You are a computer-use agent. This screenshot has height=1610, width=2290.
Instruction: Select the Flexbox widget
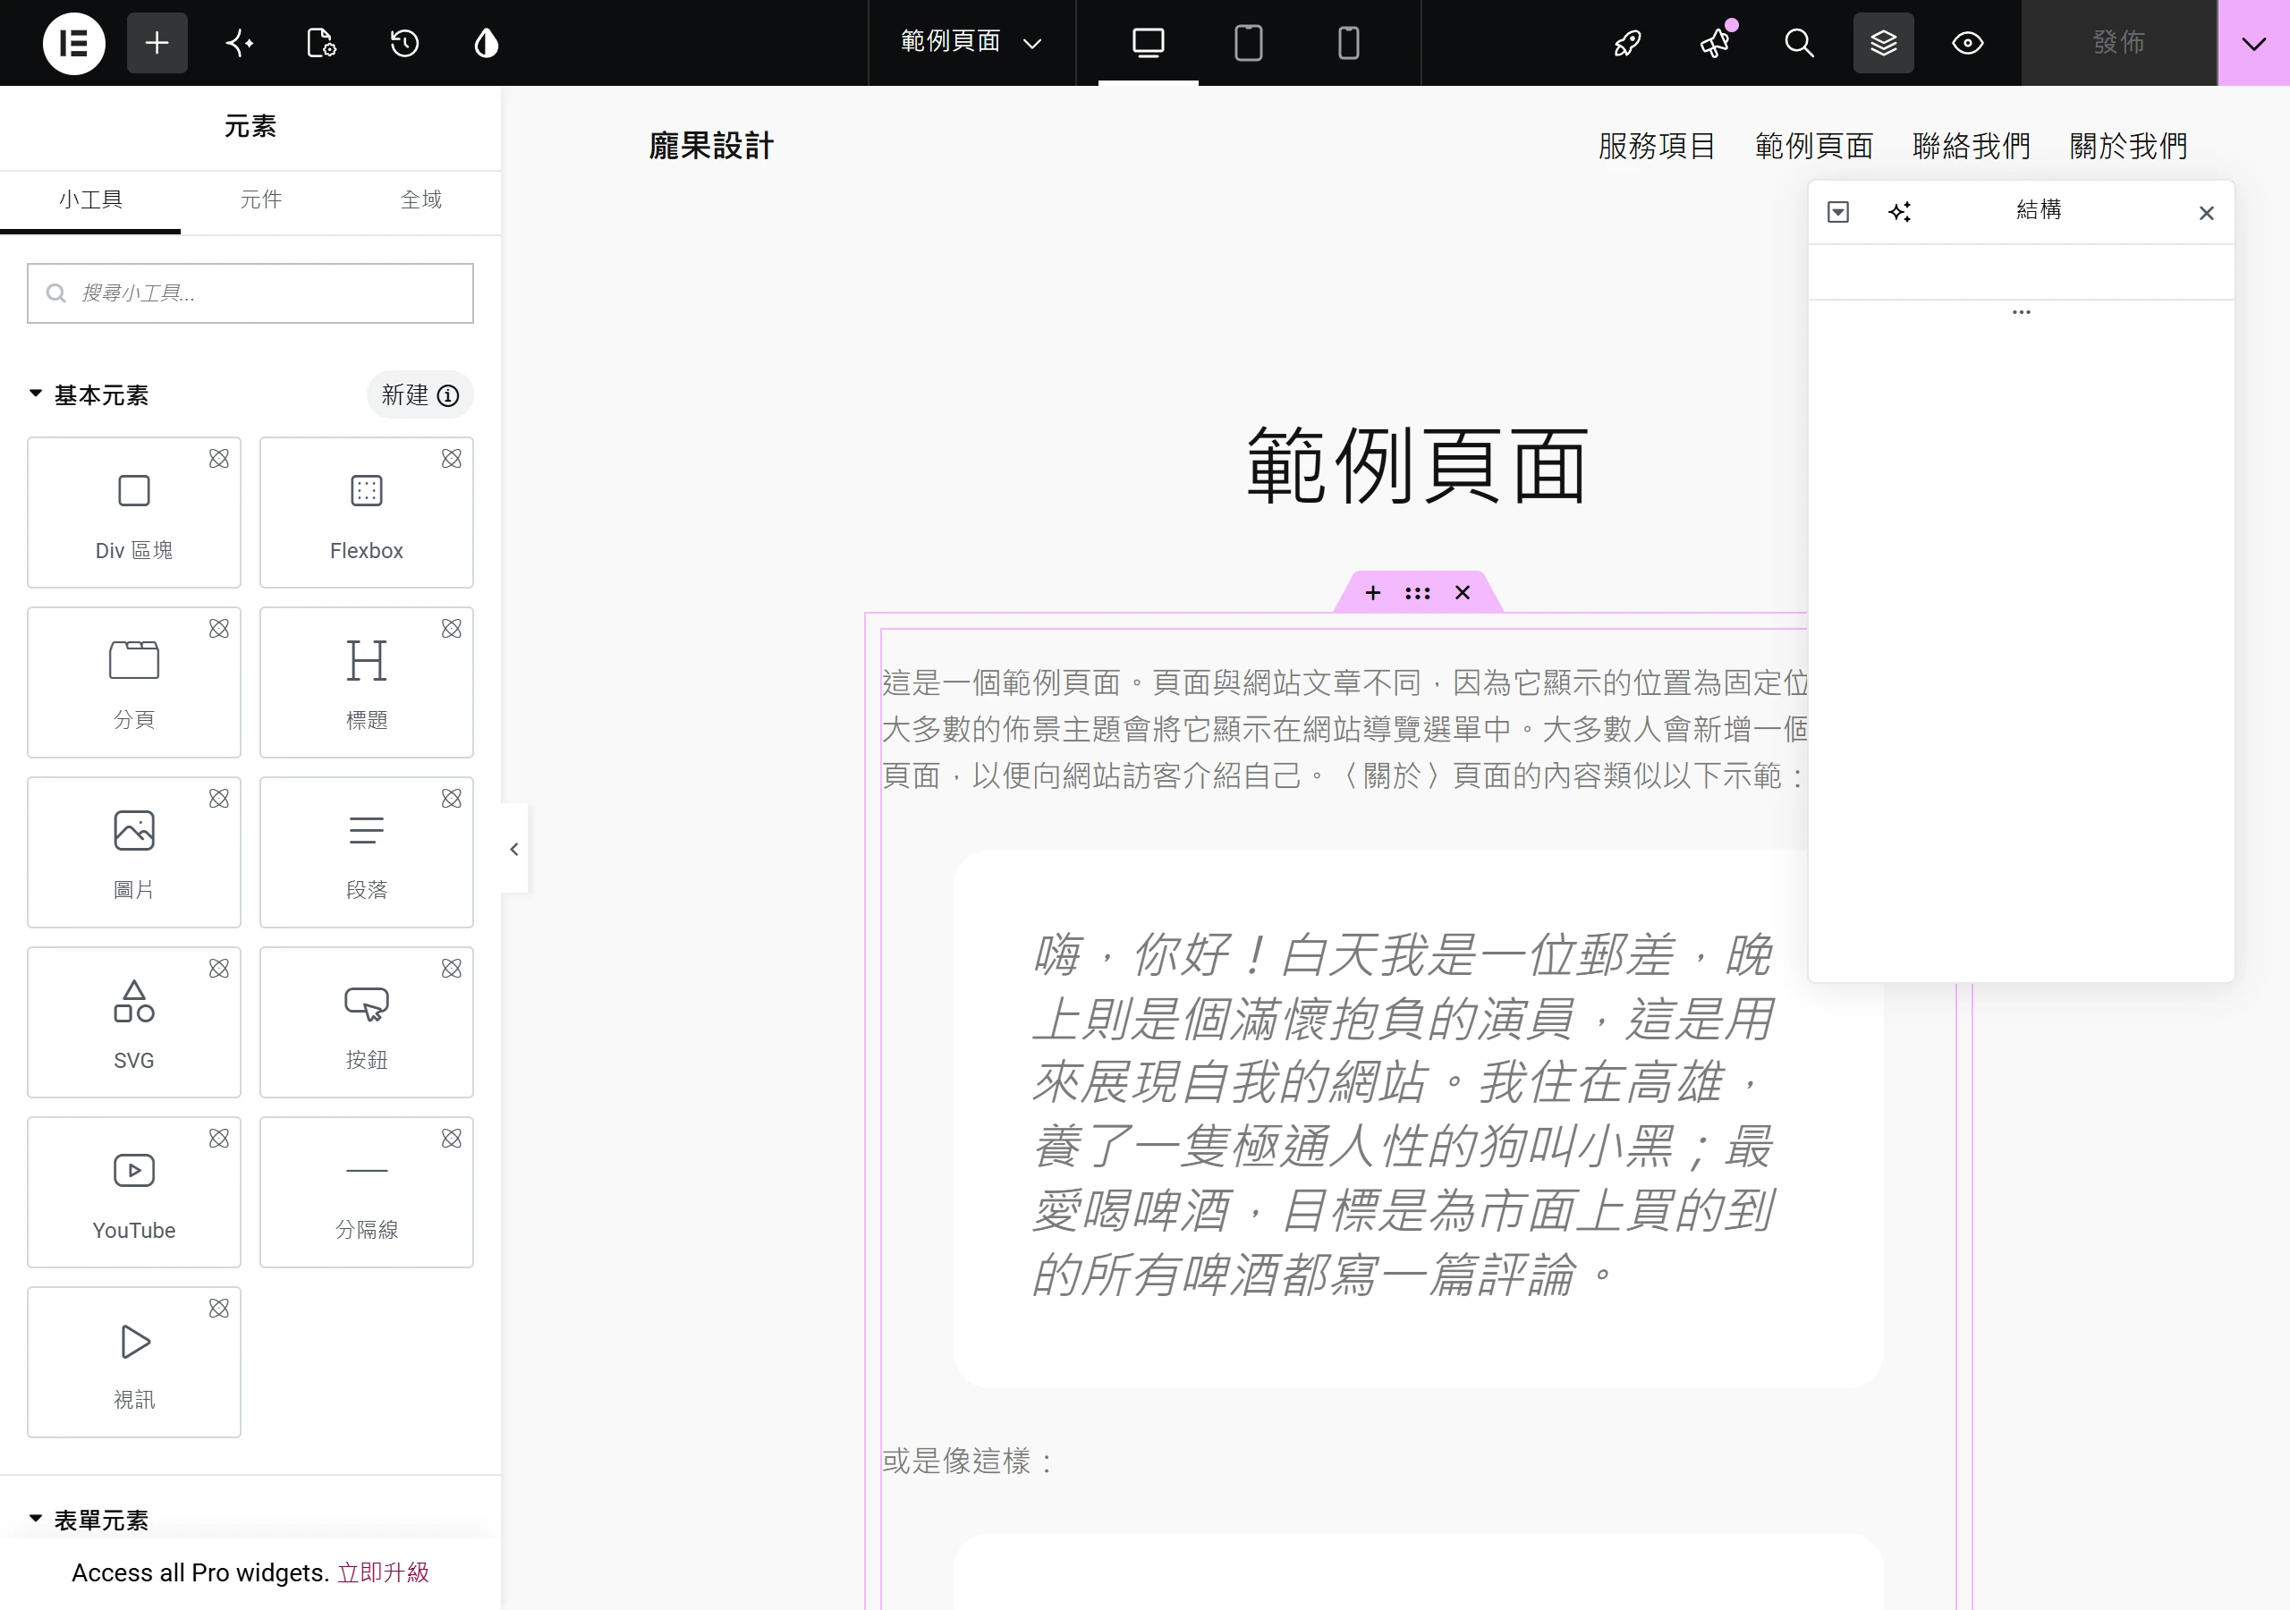pyautogui.click(x=366, y=513)
